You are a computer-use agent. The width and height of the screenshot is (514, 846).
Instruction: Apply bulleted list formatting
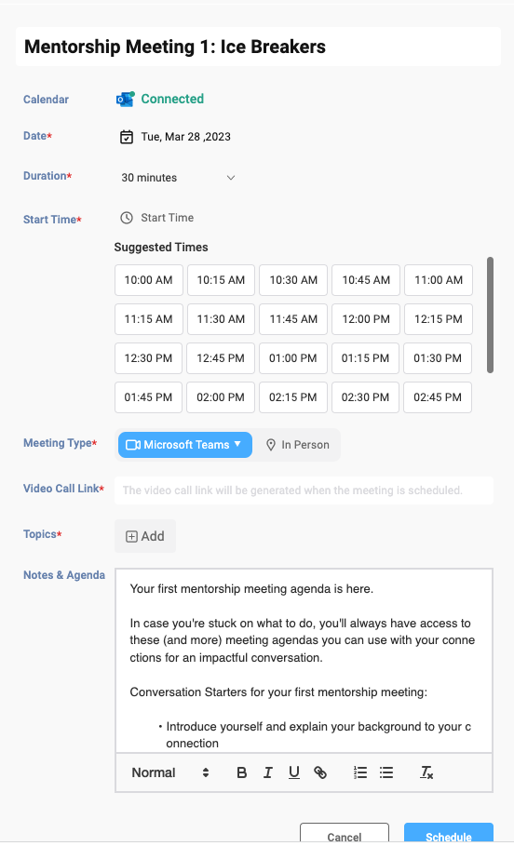point(386,772)
